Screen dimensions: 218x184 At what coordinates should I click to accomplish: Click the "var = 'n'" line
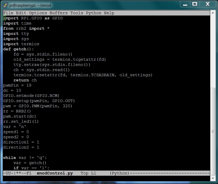[15, 127]
